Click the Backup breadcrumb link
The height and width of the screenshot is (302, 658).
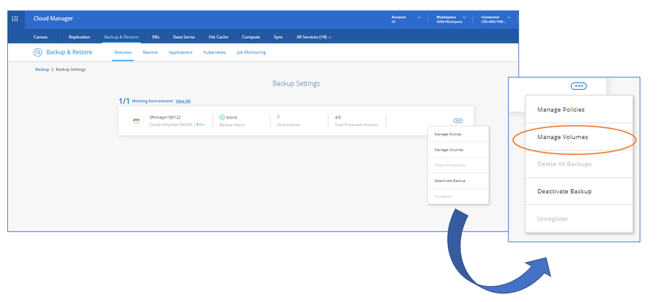(x=42, y=69)
